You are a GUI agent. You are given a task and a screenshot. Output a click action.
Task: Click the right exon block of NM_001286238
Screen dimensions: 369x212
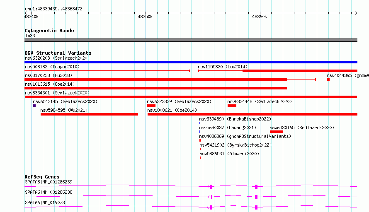pyautogui.click(x=256, y=197)
